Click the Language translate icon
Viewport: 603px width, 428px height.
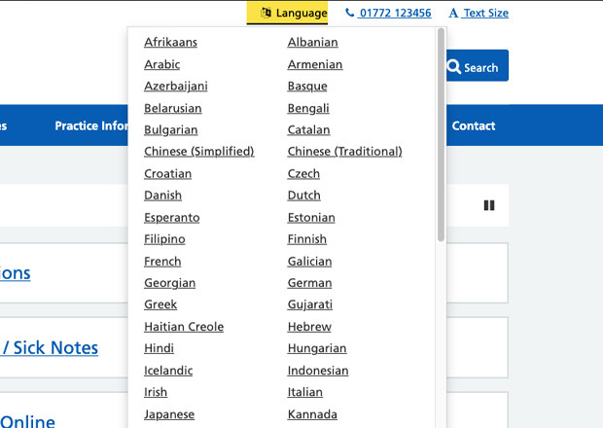tap(266, 13)
